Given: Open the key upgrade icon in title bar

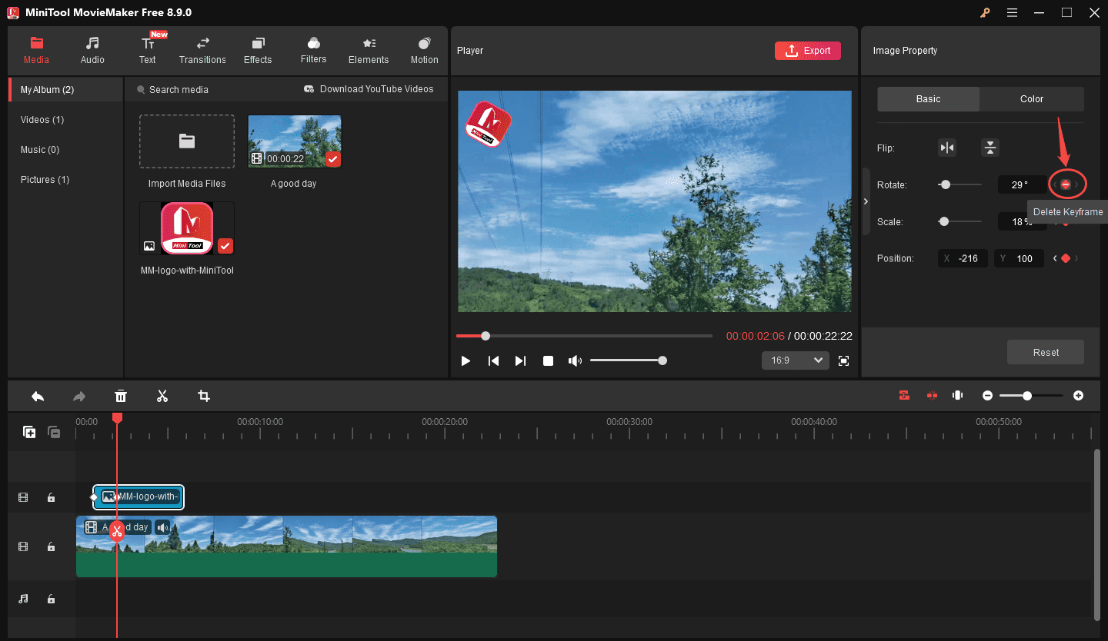Looking at the screenshot, I should pyautogui.click(x=984, y=12).
